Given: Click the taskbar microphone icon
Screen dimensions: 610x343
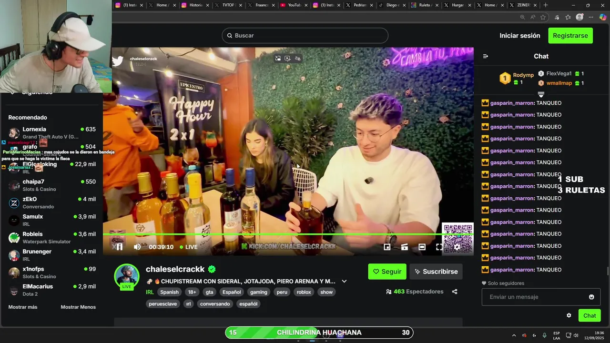Looking at the screenshot, I should pos(544,335).
